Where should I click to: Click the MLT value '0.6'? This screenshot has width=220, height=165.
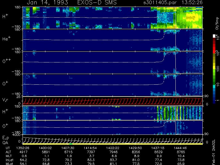(24, 156)
